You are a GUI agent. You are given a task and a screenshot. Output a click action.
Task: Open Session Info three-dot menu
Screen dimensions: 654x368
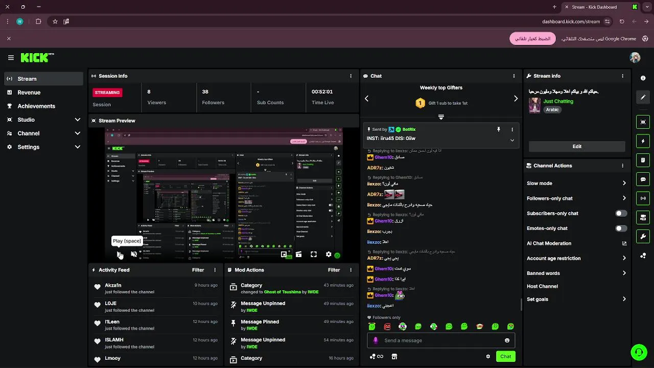tap(351, 76)
